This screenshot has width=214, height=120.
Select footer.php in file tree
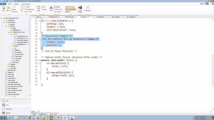click(18, 52)
